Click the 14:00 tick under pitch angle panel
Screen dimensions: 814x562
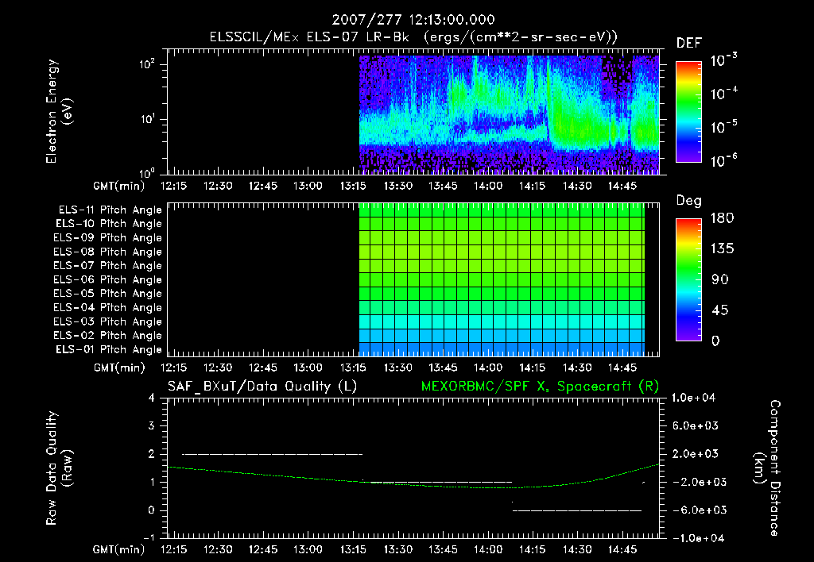coord(488,368)
